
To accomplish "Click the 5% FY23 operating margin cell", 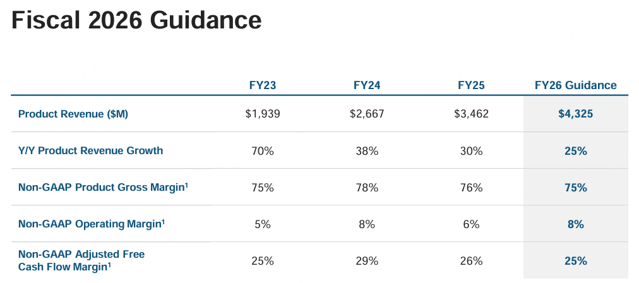I will coord(262,224).
